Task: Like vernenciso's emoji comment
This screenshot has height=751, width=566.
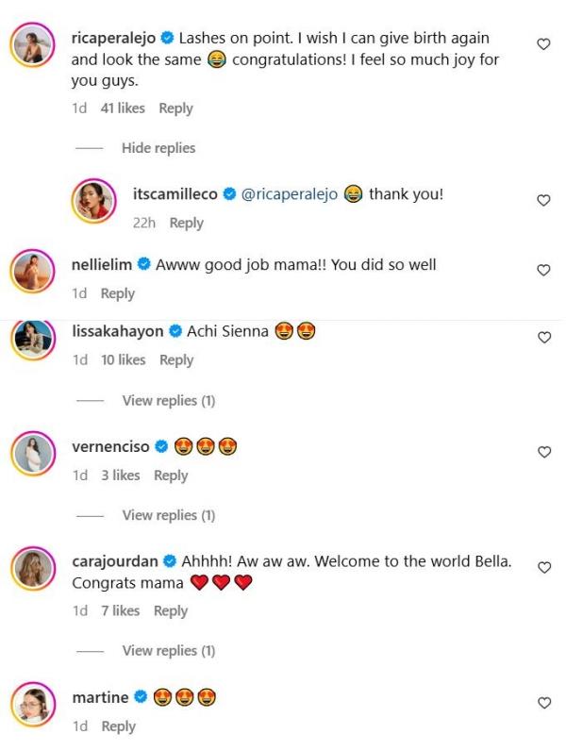Action: [543, 452]
